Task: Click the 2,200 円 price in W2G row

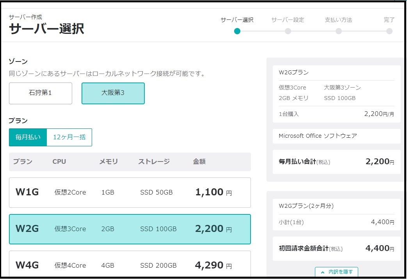Action: tap(213, 228)
